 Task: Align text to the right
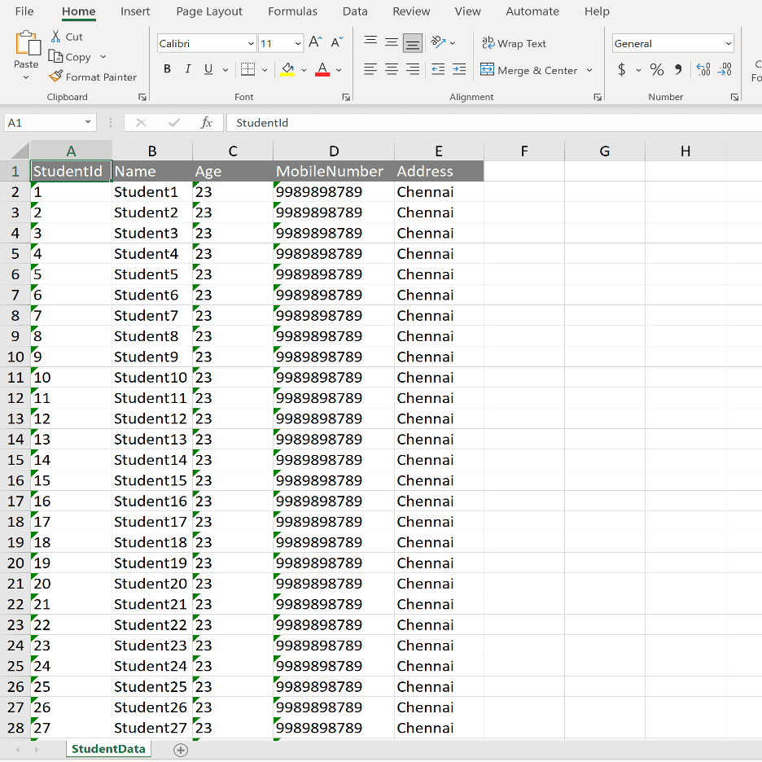(413, 69)
